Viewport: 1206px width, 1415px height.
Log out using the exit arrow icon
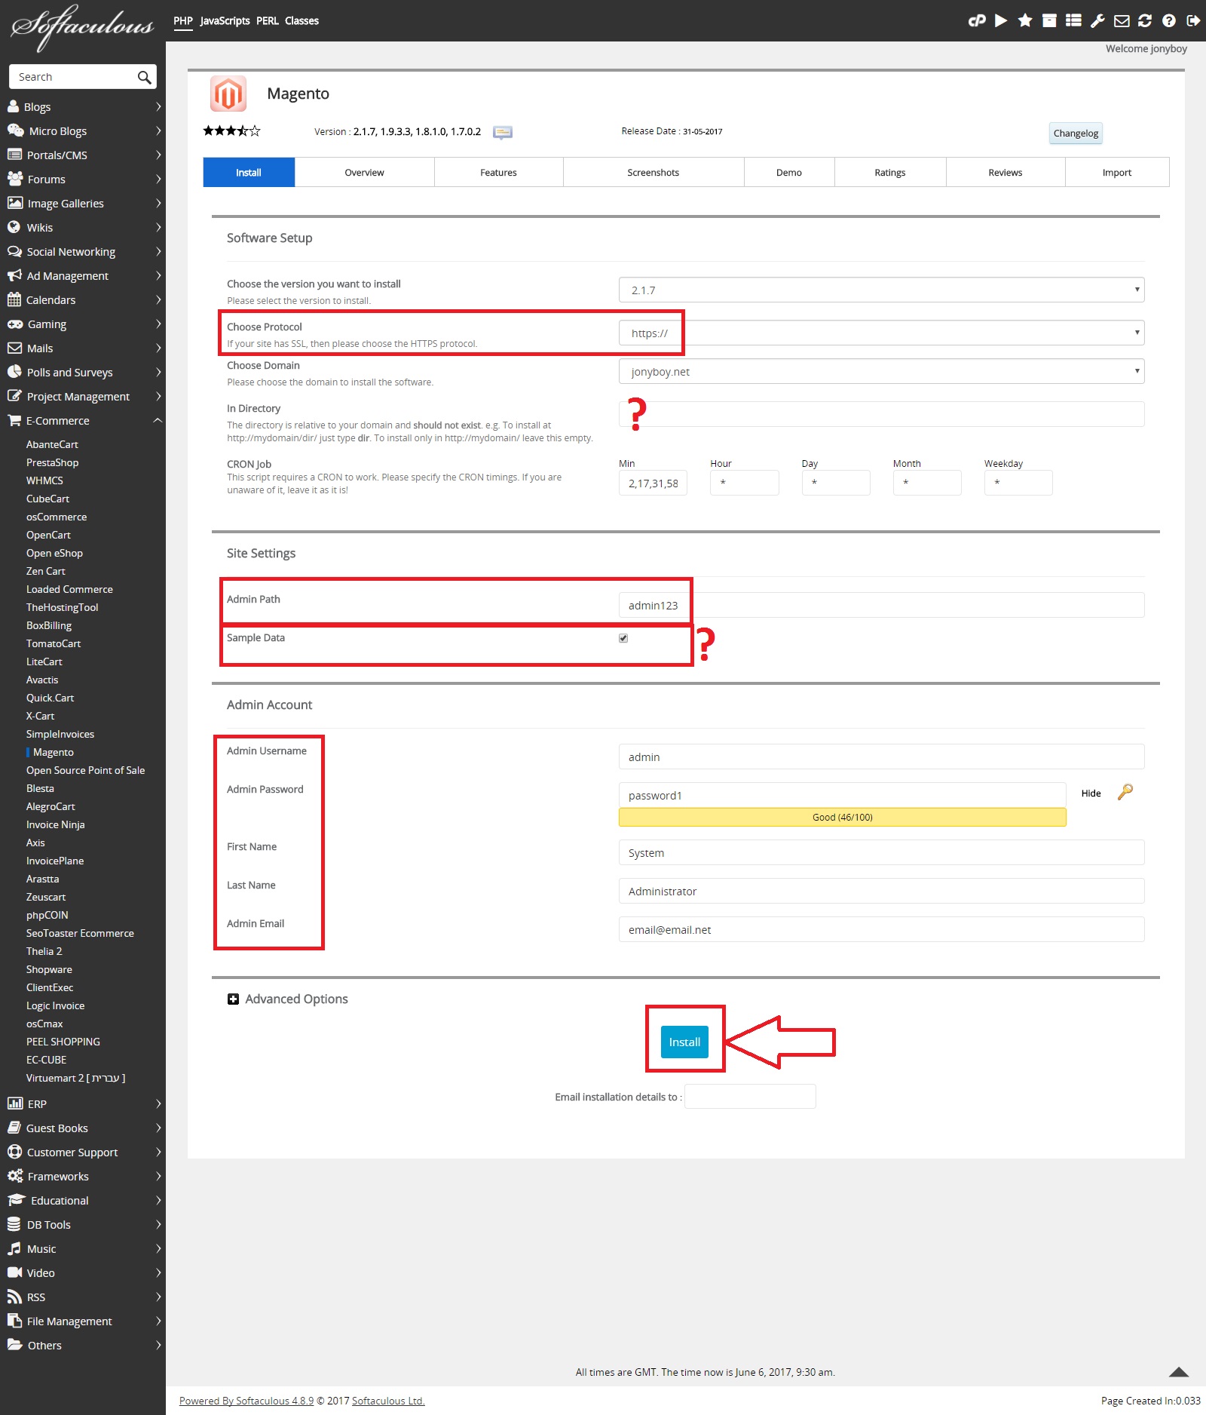(x=1193, y=20)
